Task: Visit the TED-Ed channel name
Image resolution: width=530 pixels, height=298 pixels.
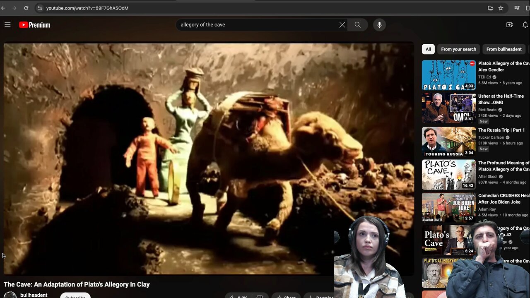Action: pos(485,77)
